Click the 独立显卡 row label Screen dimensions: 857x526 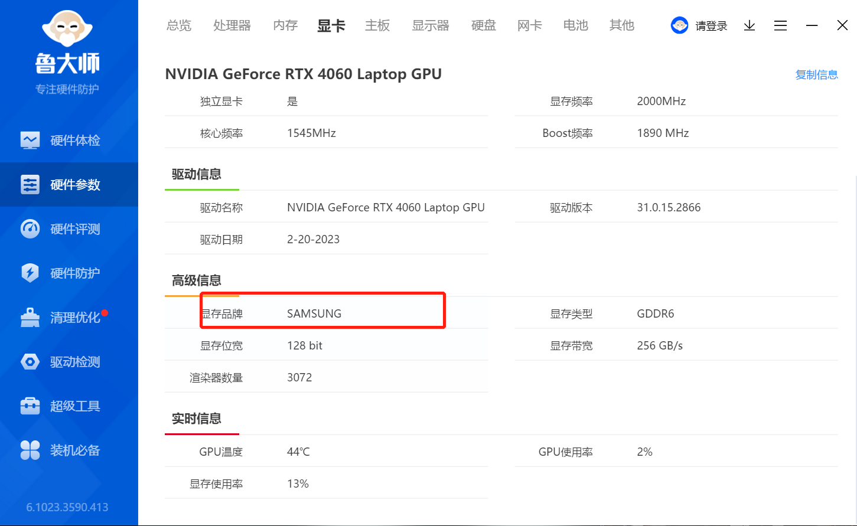[x=221, y=101]
